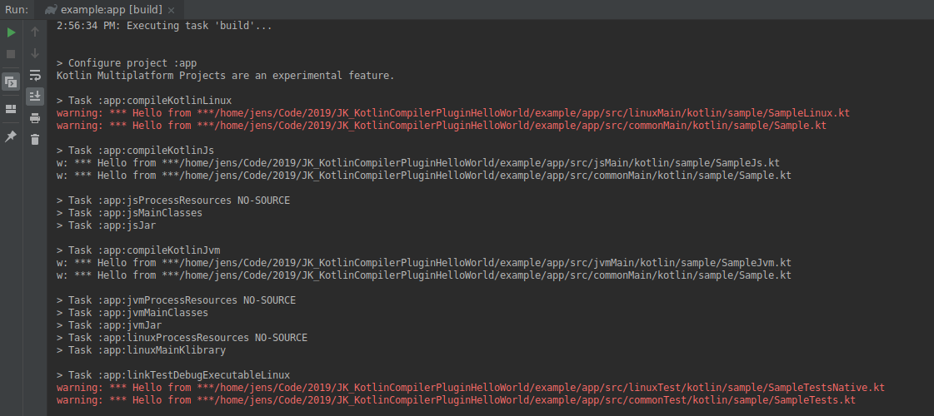Screen dimensions: 934x416
Task: Open the SampleJs.kt file path link
Action: pyautogui.click(x=480, y=163)
